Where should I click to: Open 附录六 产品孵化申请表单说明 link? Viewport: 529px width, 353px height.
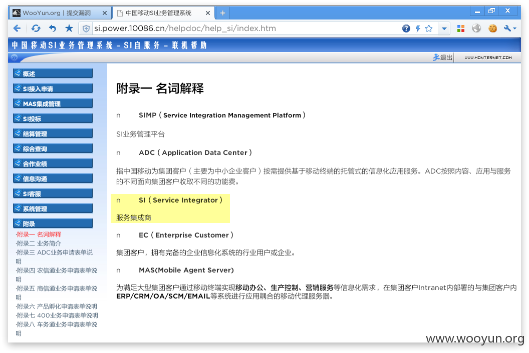(x=57, y=306)
